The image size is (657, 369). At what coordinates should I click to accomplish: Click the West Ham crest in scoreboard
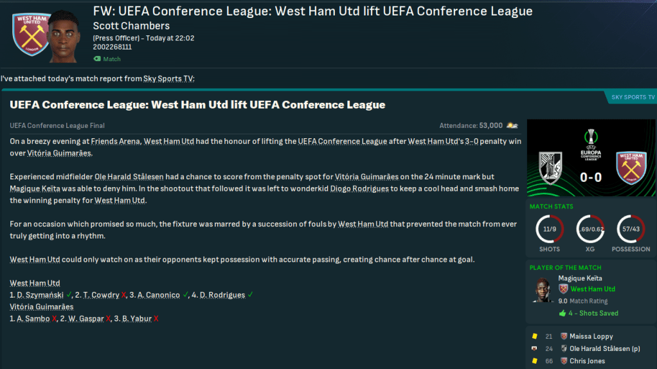coord(629,168)
